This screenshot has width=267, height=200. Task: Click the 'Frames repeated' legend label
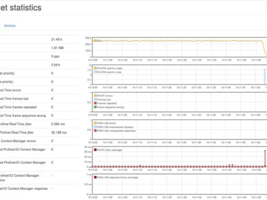click(x=107, y=103)
